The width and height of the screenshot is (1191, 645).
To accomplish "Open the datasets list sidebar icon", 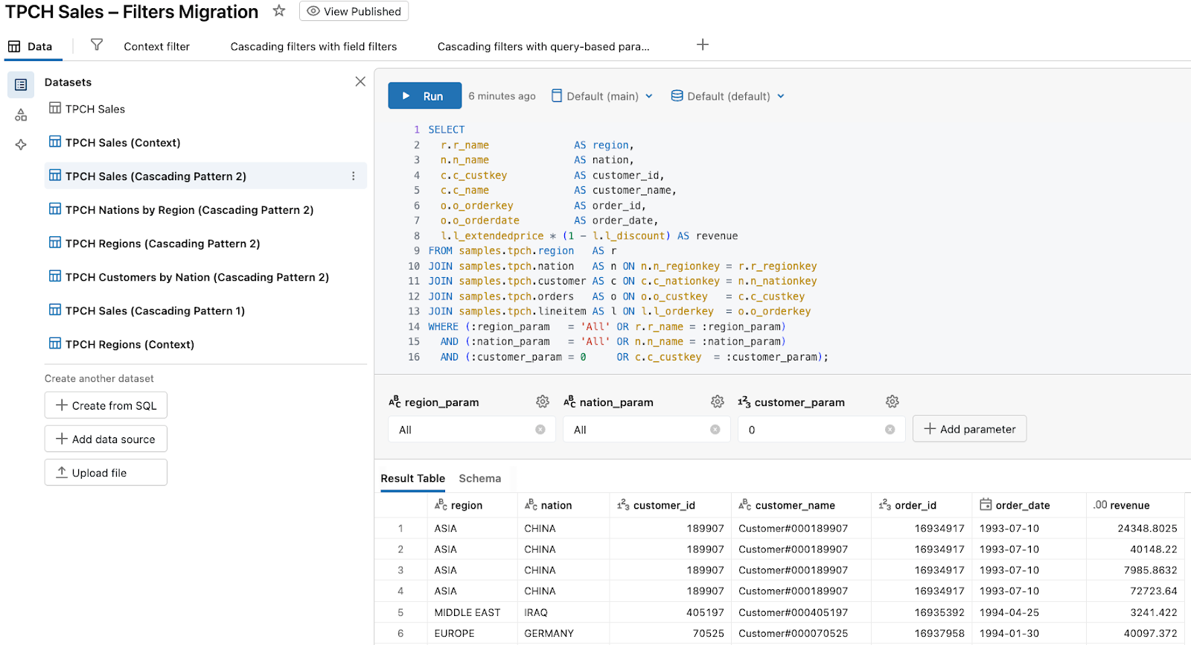I will (x=21, y=85).
